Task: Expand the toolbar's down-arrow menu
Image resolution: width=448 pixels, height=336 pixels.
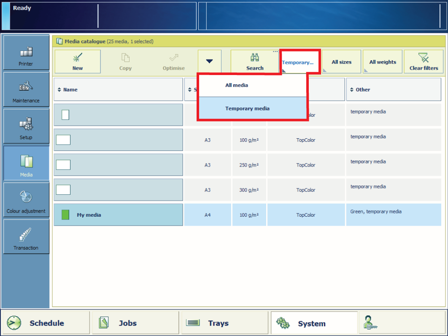Action: 209,62
